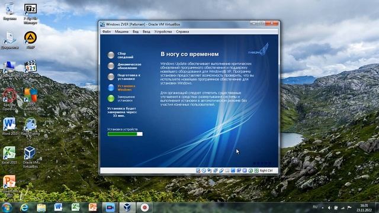This screenshot has height=213, width=379.
Task: Switch to the VirtualBox taskbar button
Action: [x=127, y=208]
